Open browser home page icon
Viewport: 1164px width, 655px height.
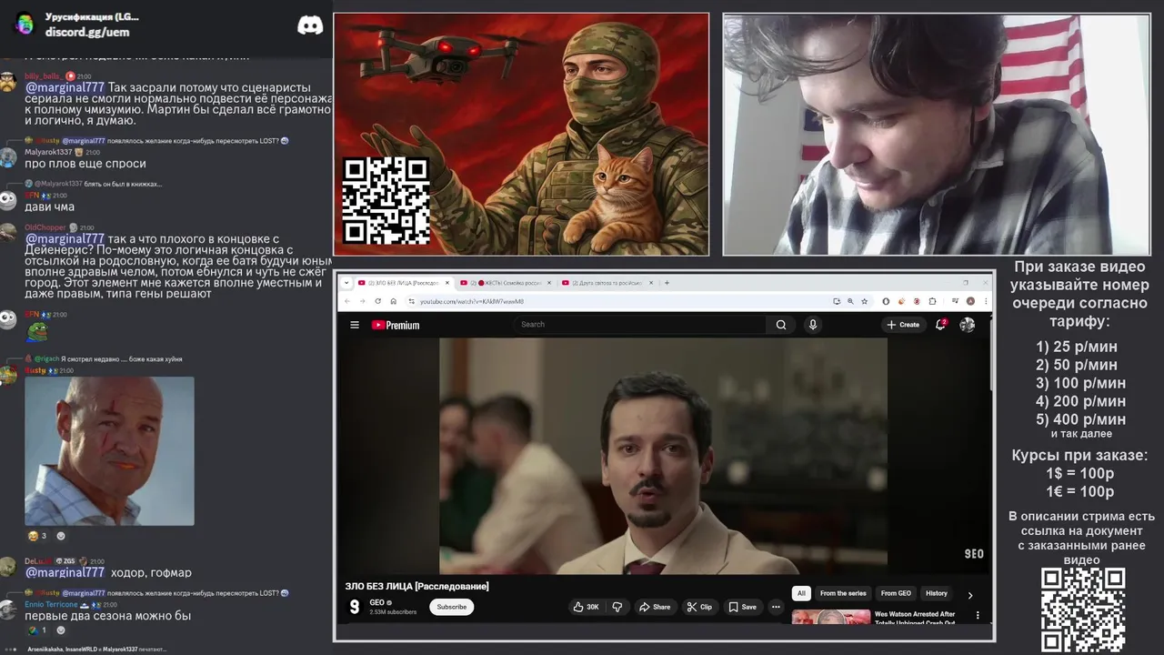(x=393, y=301)
